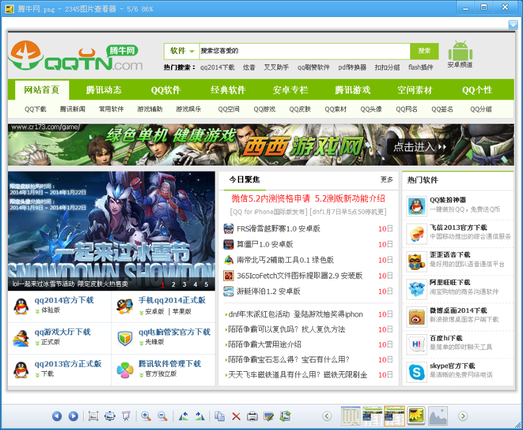Rotate the image clockwise

tap(200, 416)
